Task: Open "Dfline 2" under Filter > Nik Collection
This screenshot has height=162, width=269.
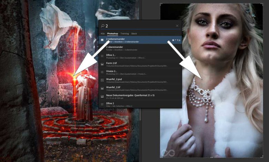Action: click(140, 104)
